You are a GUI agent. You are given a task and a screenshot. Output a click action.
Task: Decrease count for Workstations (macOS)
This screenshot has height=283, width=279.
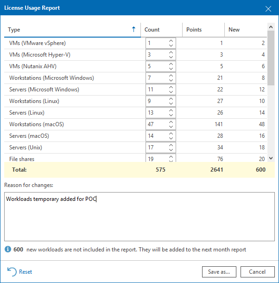pos(171,126)
